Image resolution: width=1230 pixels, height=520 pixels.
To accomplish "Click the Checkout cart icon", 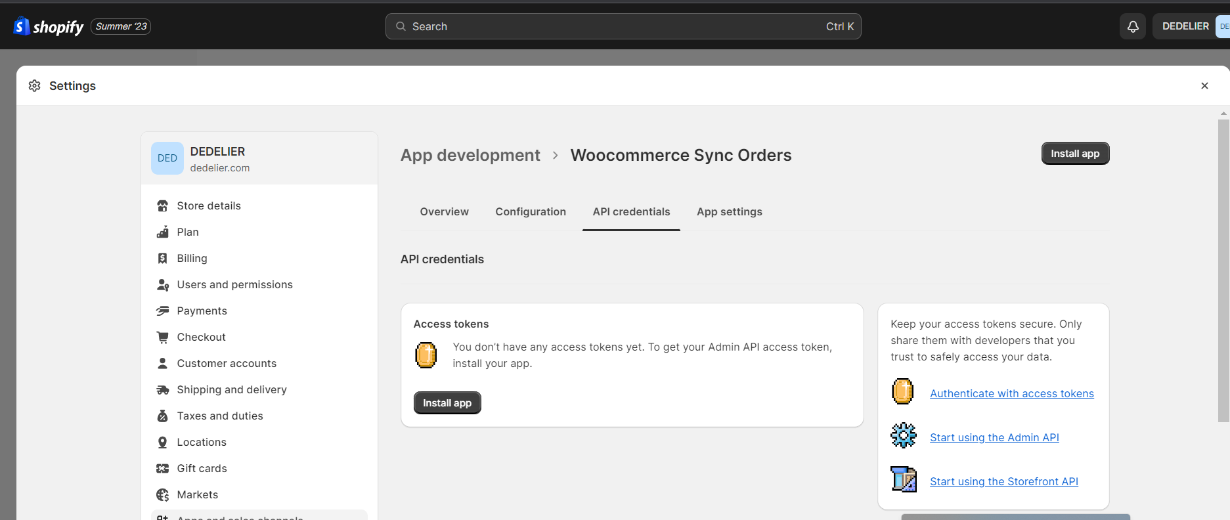I will pyautogui.click(x=163, y=337).
